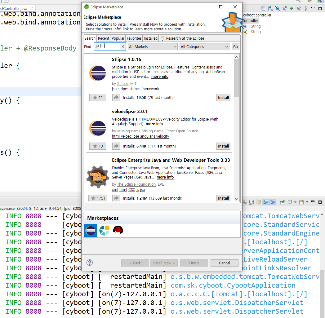
Task: Install Stlipse 1.0.15
Action: (223, 97)
